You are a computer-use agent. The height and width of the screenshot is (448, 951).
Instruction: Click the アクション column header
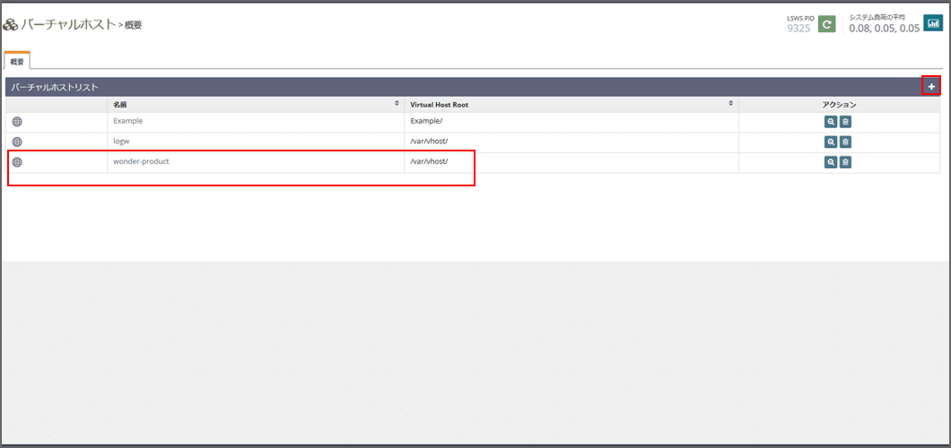coord(839,105)
